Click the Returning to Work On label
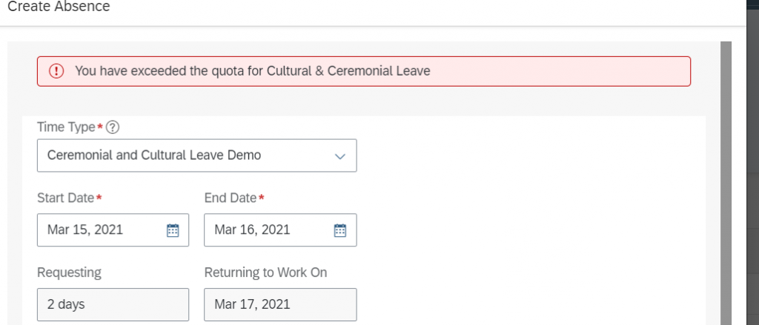Viewport: 759px width, 325px height. 266,272
